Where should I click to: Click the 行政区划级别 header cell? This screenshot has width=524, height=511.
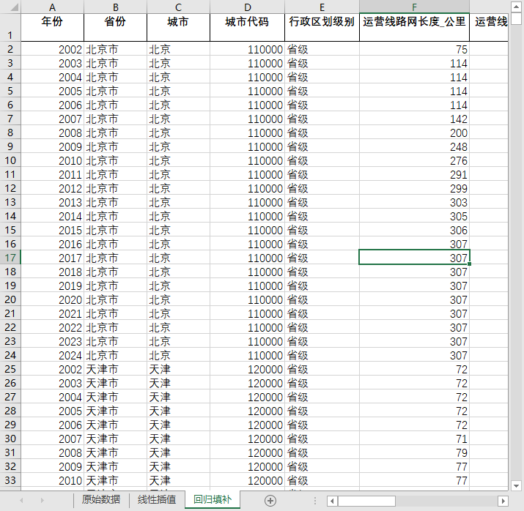tap(322, 27)
